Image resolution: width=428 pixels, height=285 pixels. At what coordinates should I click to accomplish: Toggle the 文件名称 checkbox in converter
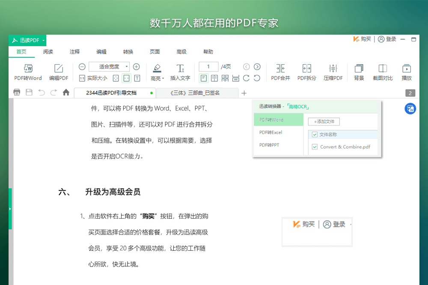coord(315,134)
